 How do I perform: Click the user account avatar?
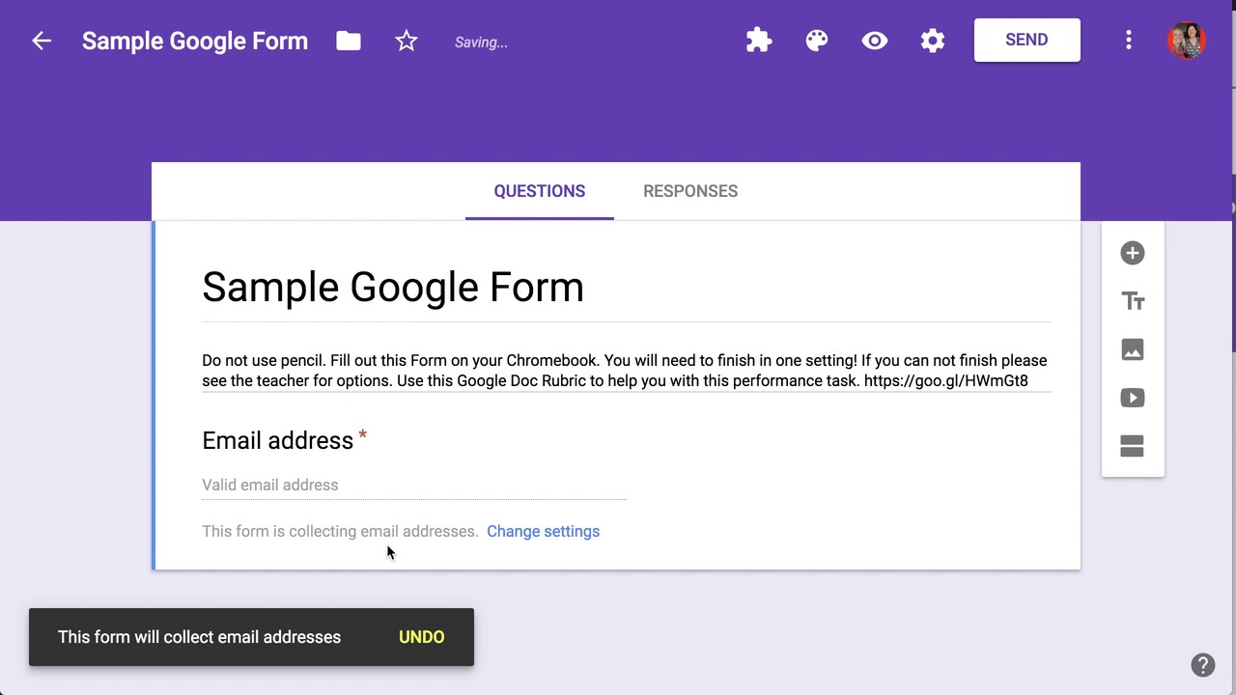point(1186,41)
